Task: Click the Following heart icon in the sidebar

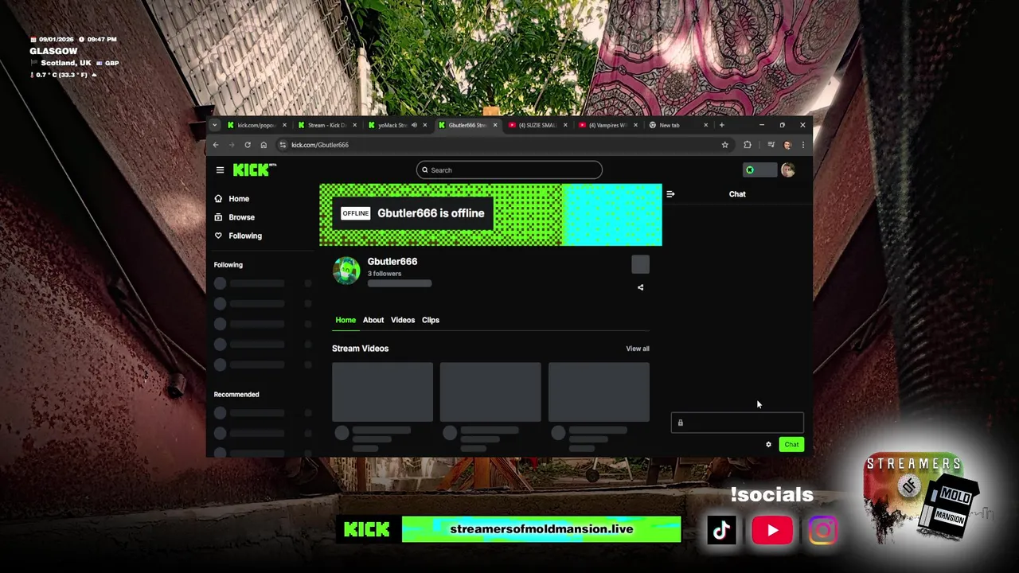Action: [218, 236]
